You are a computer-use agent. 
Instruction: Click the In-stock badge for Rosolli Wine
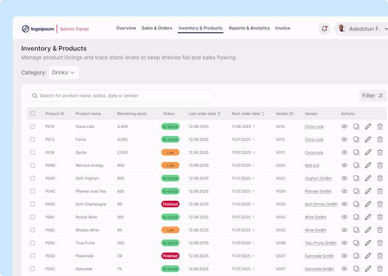[170, 217]
